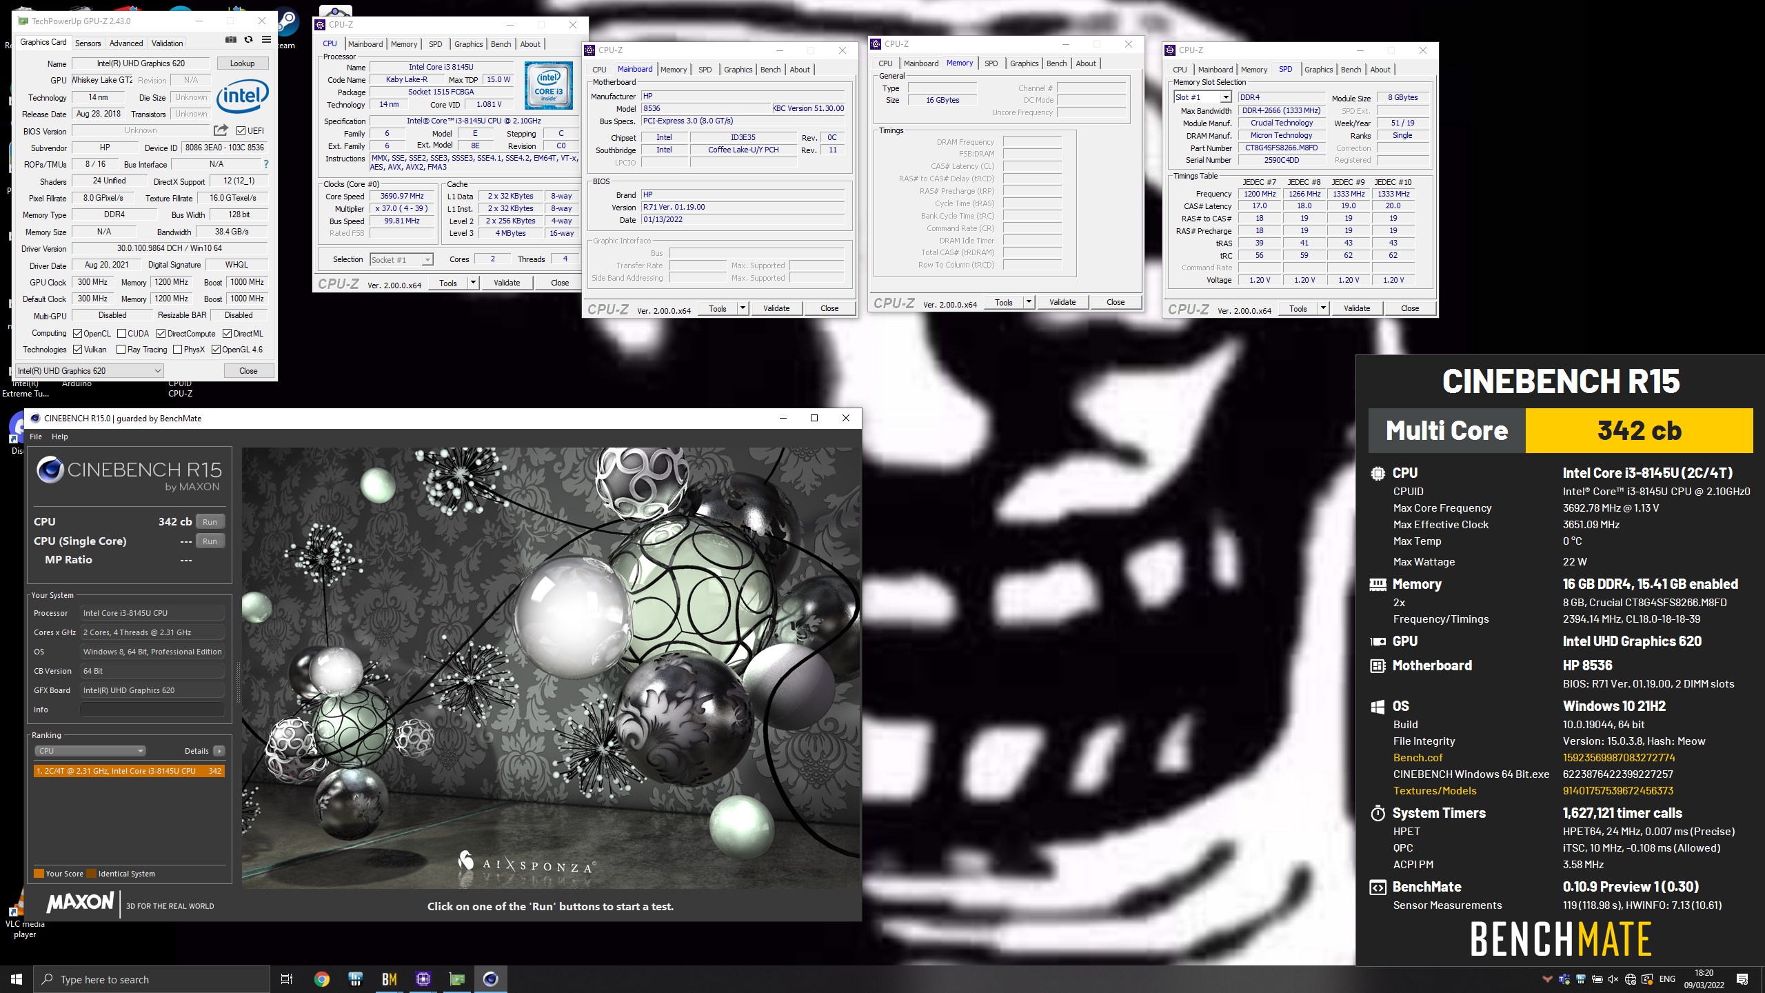Toggle the Ray Tracing checkbox
Screen dimensions: 1765x993
click(x=121, y=350)
